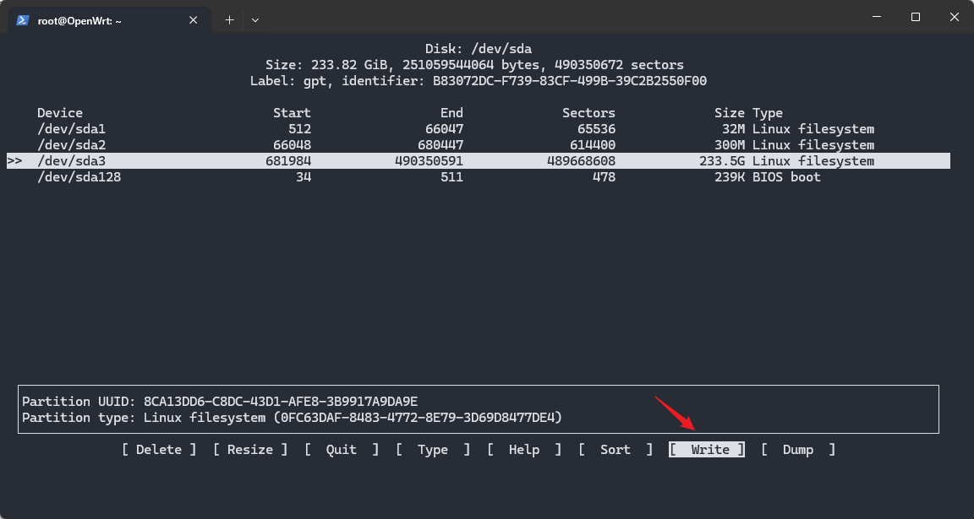974x519 pixels.
Task: Select the /dev/sda2 partition row
Action: 79,144
